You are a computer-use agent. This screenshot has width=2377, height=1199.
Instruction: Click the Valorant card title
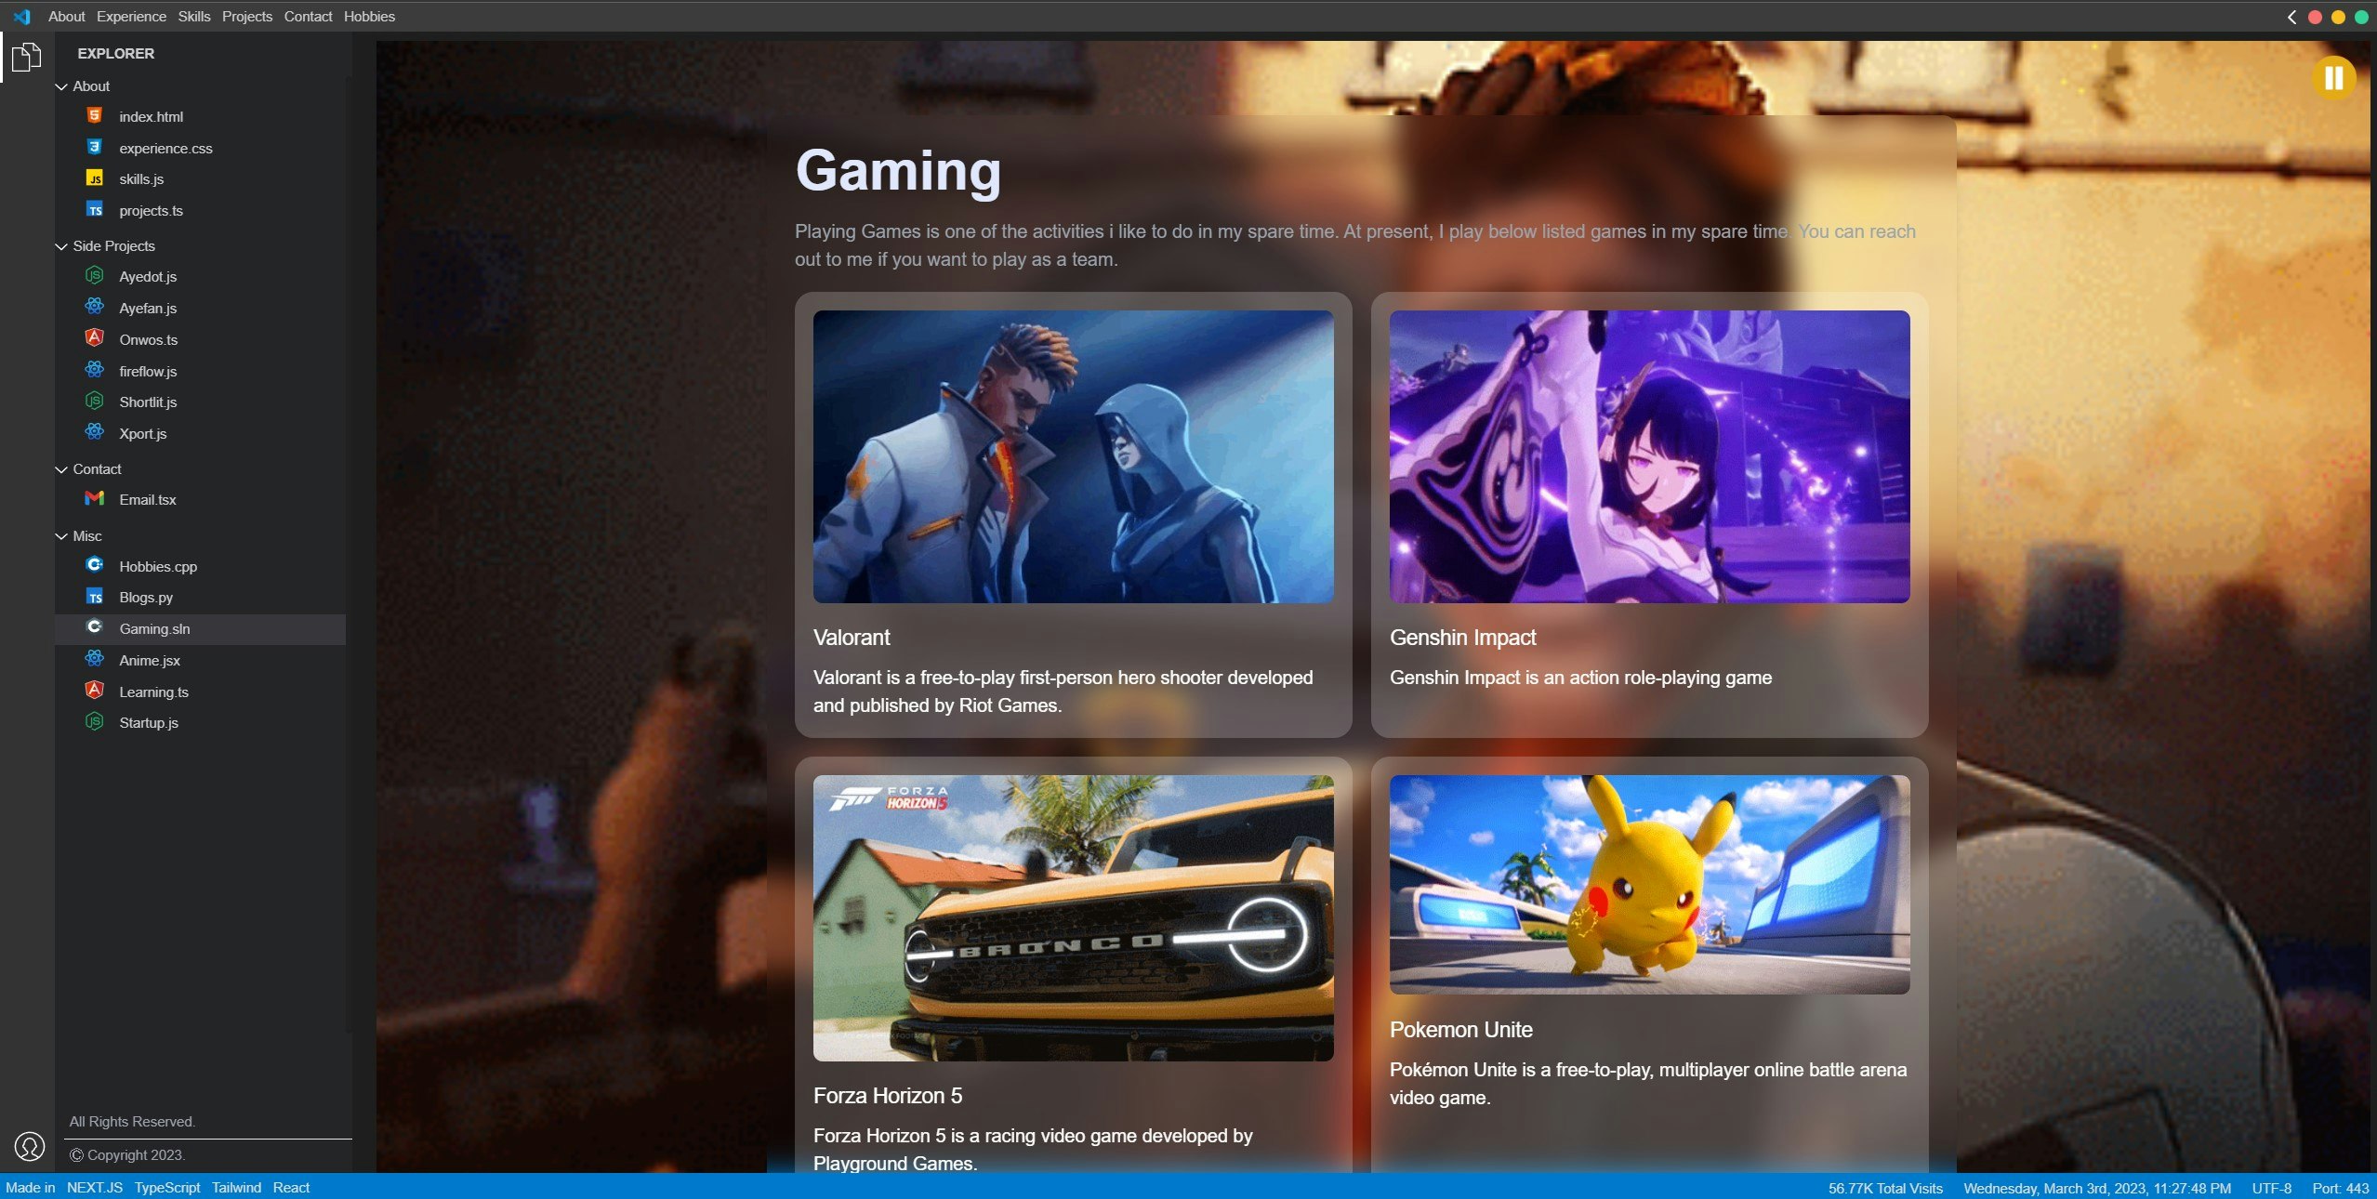(x=852, y=638)
